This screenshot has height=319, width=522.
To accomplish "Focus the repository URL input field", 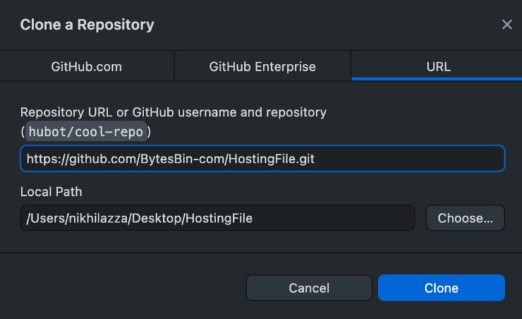I will point(262,158).
